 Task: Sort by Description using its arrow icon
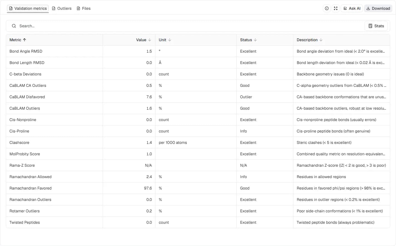point(321,40)
